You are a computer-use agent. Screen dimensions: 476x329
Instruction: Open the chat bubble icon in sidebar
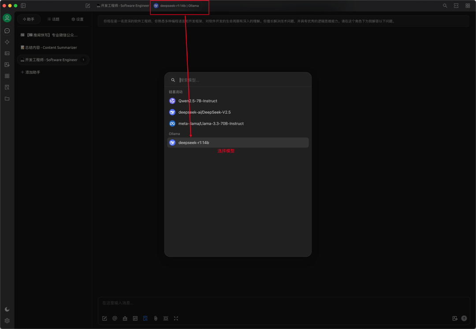(x=7, y=31)
